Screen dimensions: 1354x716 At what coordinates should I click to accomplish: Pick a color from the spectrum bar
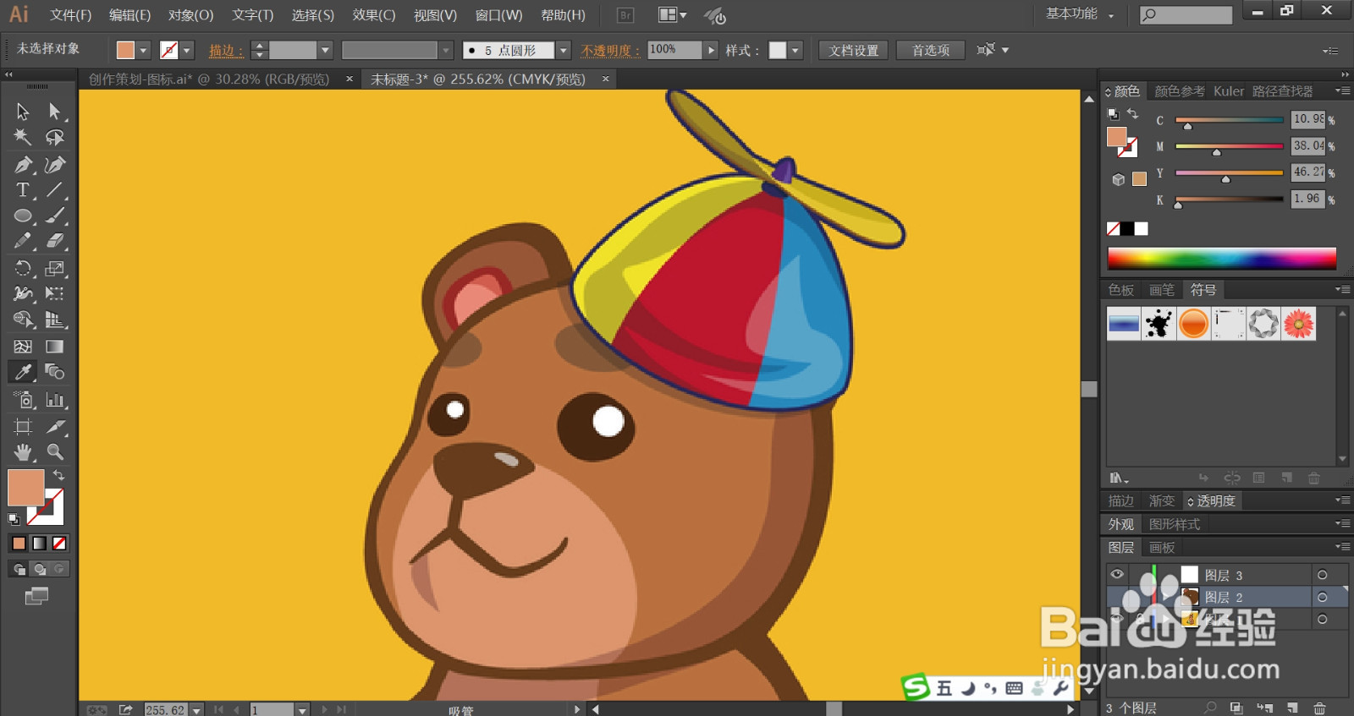pos(1221,258)
